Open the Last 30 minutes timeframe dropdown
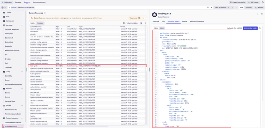This screenshot has height=128, width=265. 222,8
